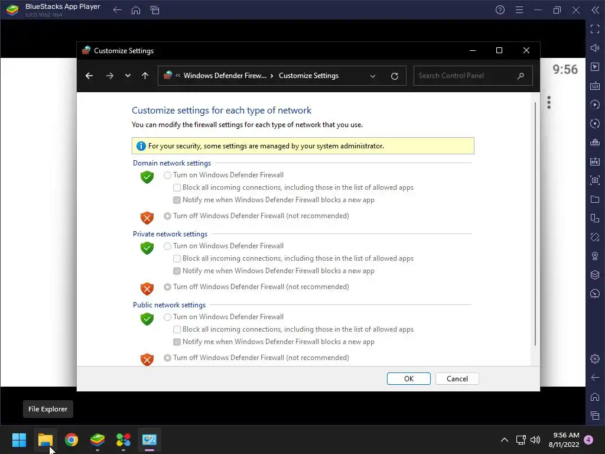
Task: Switch to BlueStacks taskbar icon
Action: click(x=97, y=440)
